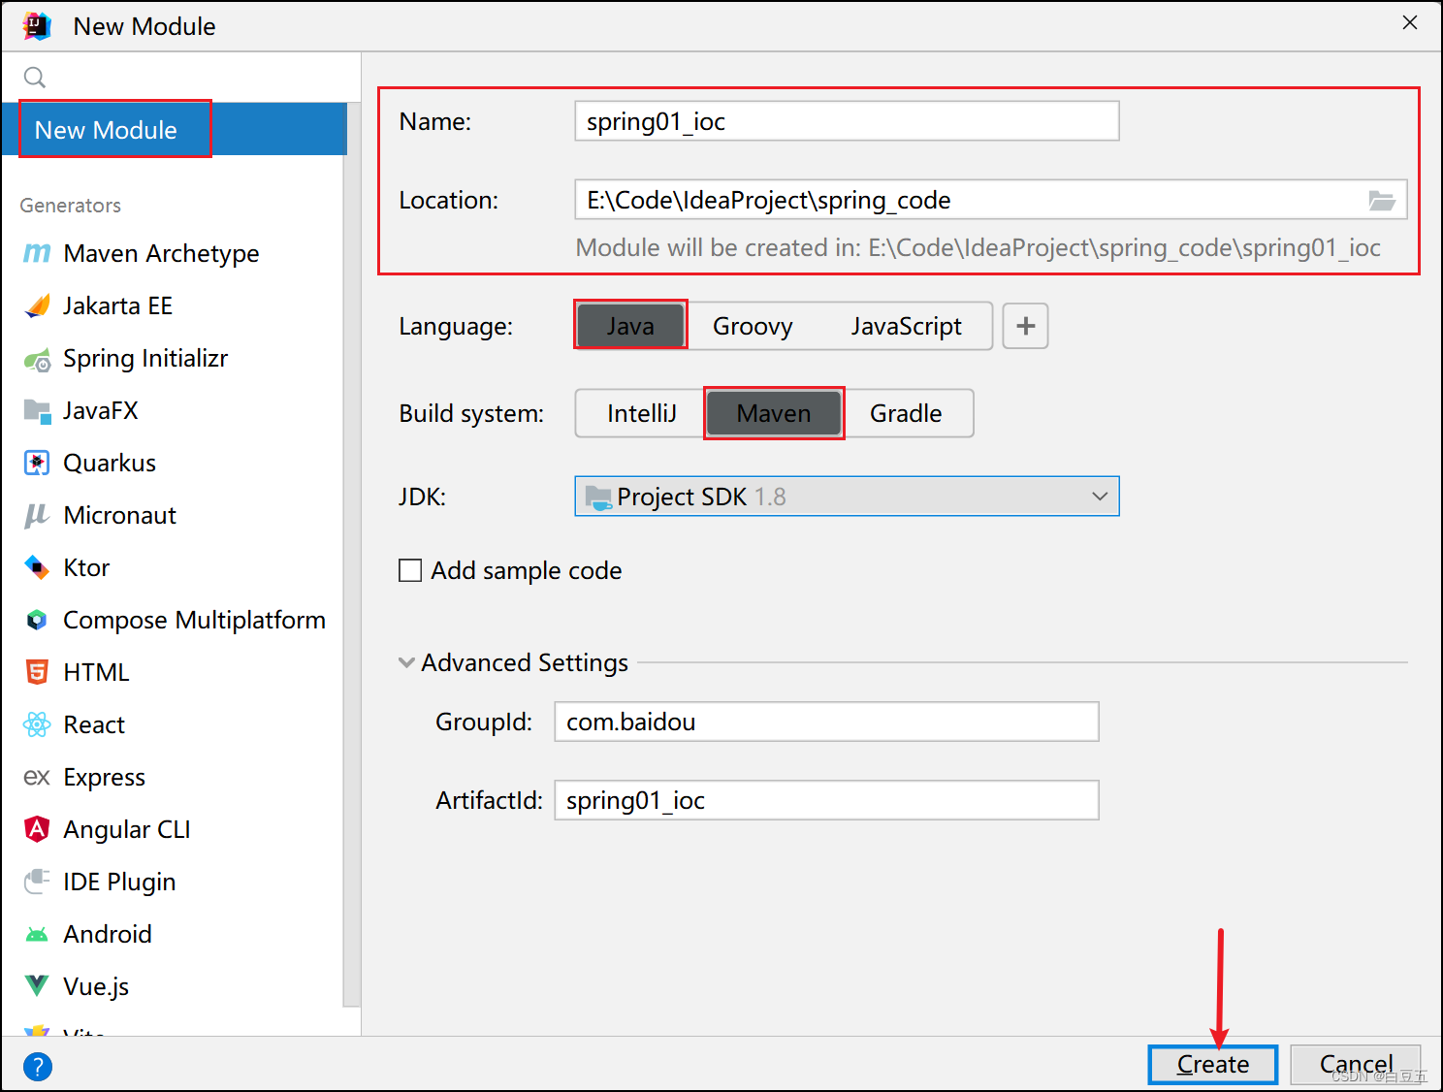Click the Cancel button
The height and width of the screenshot is (1092, 1443).
pos(1356,1065)
